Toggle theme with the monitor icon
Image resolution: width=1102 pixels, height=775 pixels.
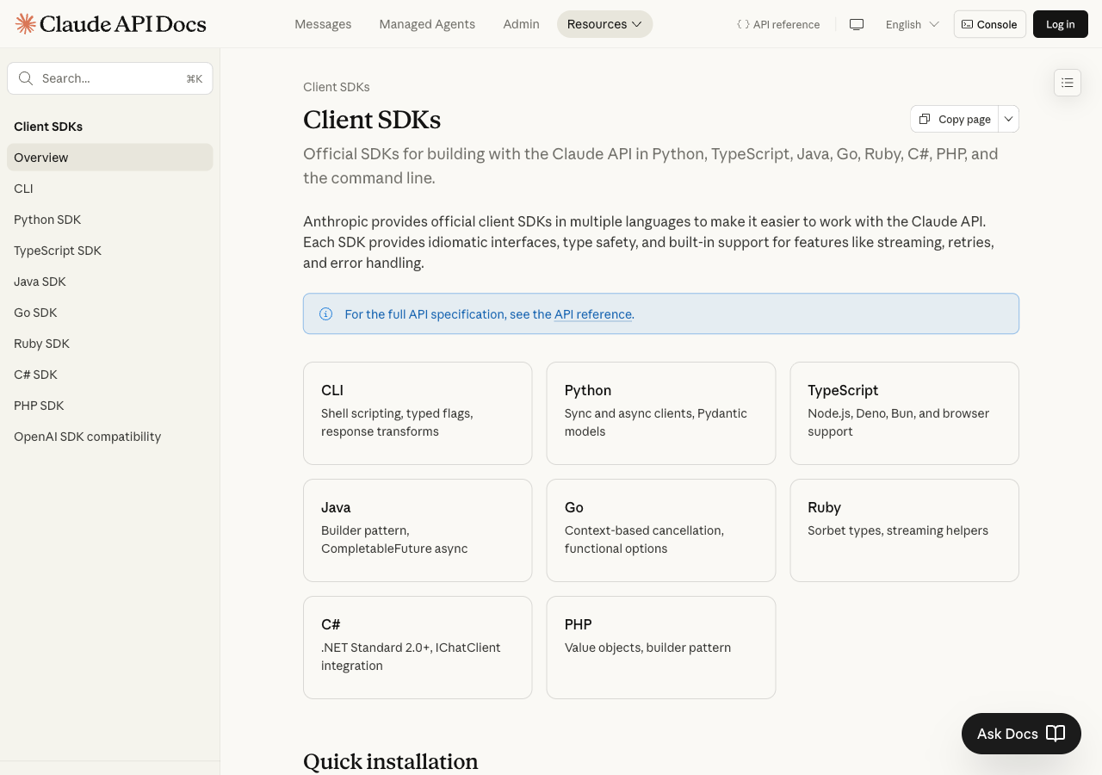click(x=857, y=24)
